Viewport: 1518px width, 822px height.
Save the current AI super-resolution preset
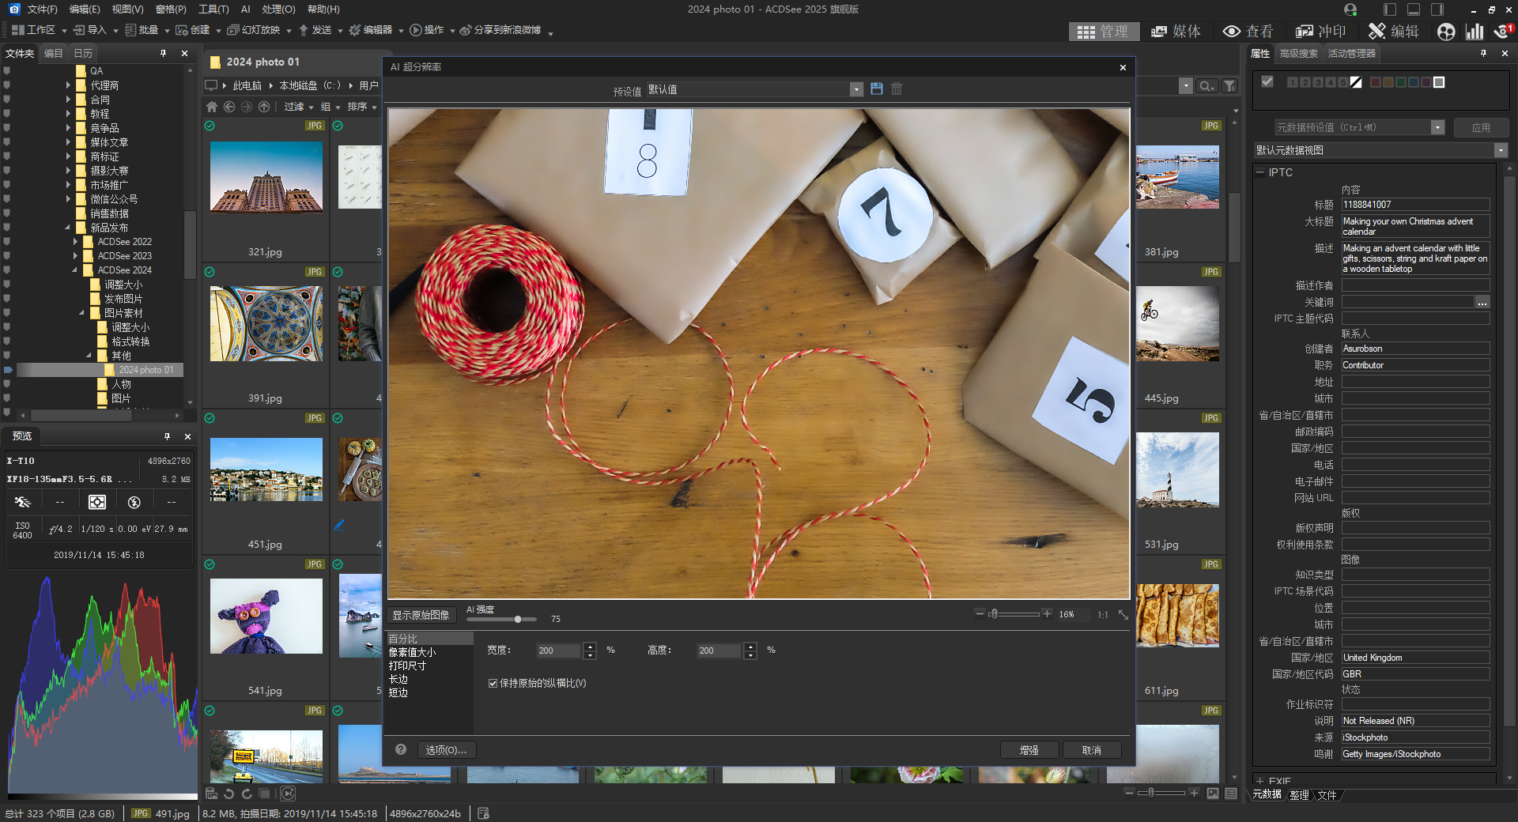click(x=876, y=89)
